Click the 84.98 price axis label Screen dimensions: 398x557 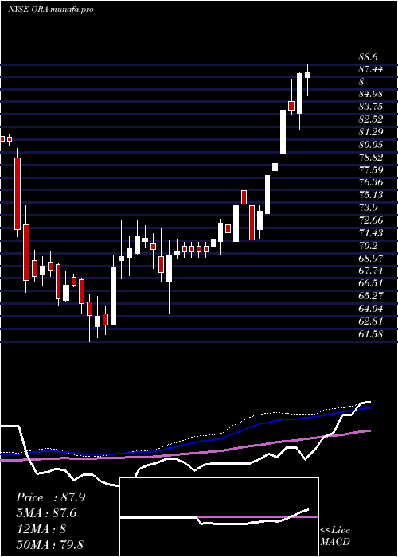370,94
